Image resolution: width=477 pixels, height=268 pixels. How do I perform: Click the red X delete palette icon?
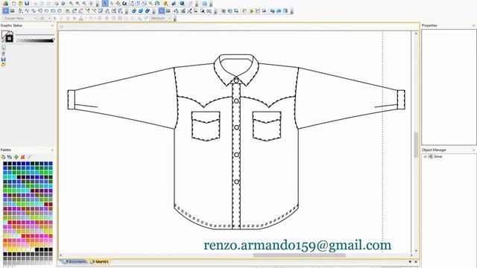pyautogui.click(x=22, y=157)
